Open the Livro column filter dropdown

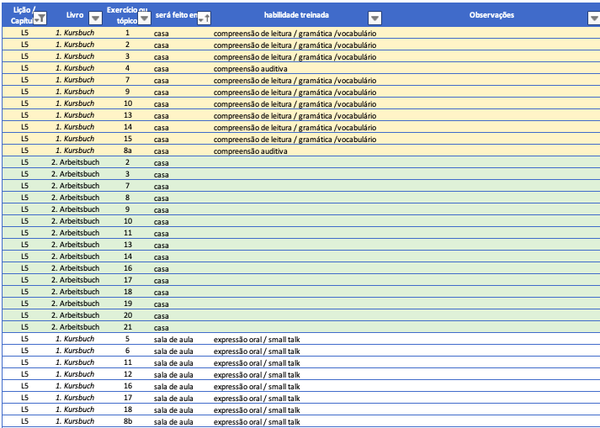(x=94, y=18)
